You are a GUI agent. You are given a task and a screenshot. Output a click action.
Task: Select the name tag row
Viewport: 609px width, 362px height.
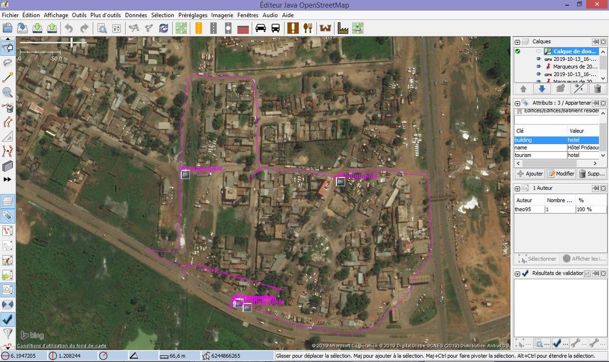point(557,147)
